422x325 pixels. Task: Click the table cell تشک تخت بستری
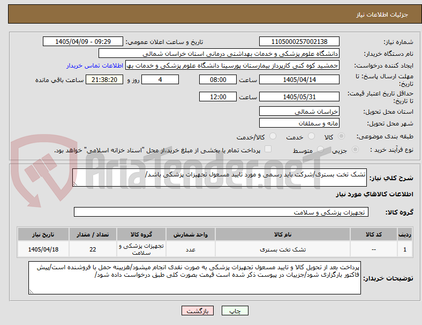pos(283,249)
